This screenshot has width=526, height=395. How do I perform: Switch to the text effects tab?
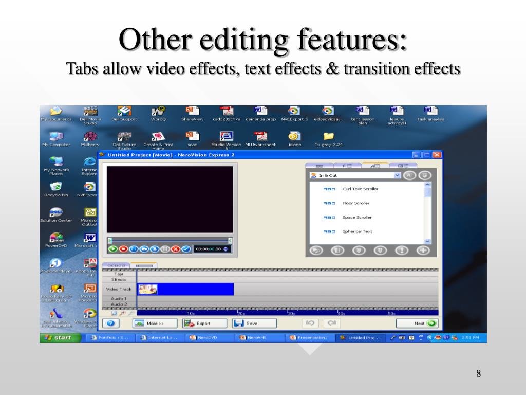[374, 166]
